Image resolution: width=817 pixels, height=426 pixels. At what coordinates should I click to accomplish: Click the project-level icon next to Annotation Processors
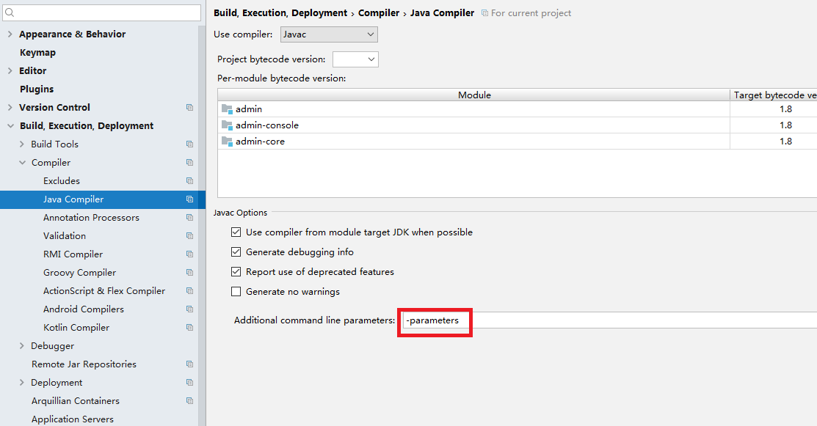pyautogui.click(x=189, y=218)
